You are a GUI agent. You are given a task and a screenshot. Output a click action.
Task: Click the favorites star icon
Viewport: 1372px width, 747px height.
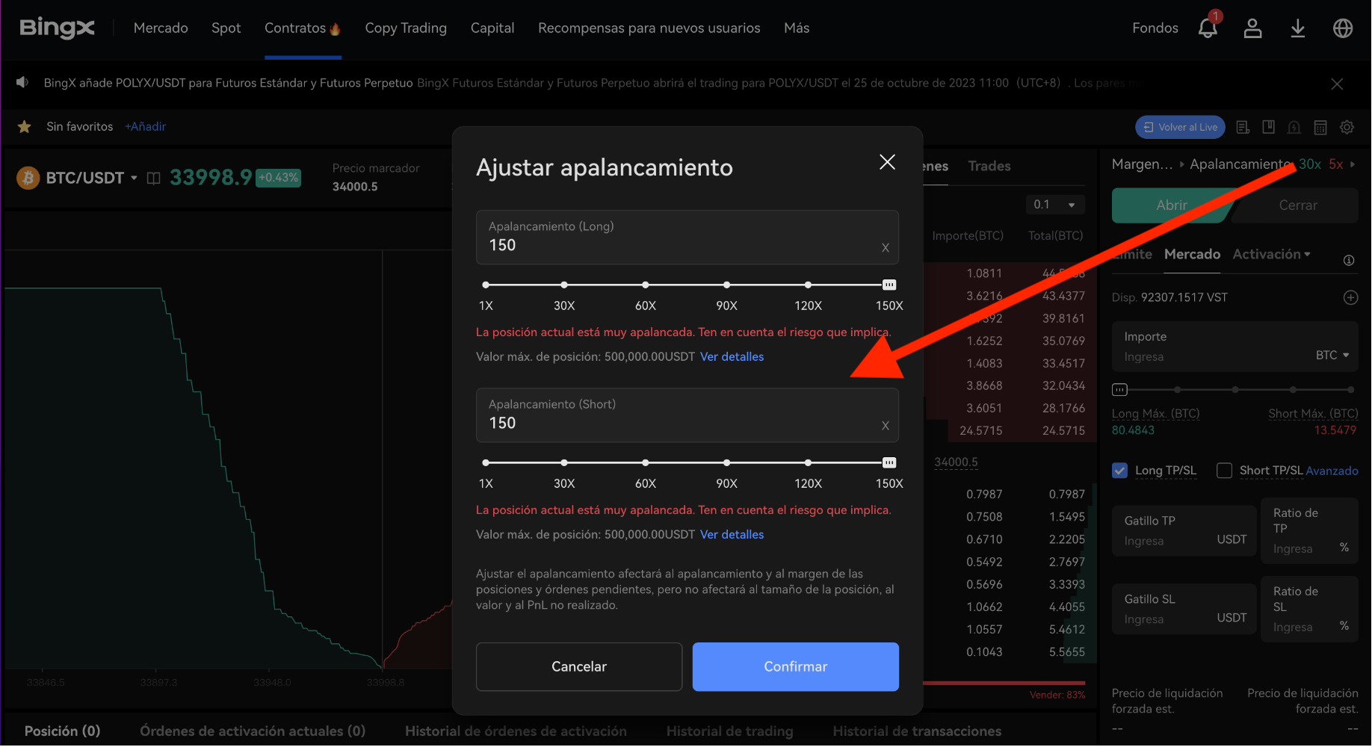25,127
